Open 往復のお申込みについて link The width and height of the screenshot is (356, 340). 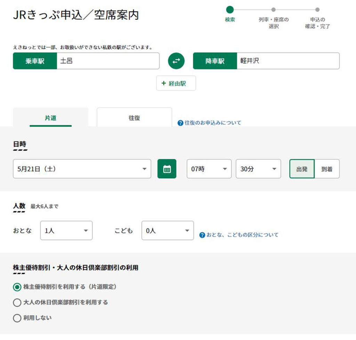(x=213, y=123)
